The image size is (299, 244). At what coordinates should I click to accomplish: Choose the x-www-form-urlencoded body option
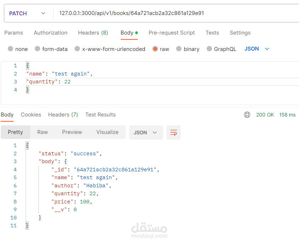click(x=77, y=49)
